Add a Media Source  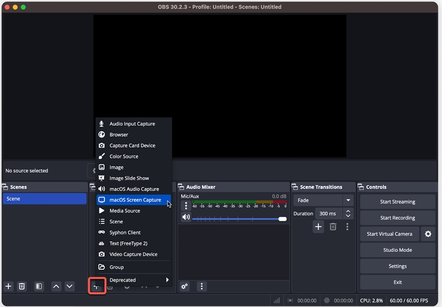pyautogui.click(x=134, y=211)
